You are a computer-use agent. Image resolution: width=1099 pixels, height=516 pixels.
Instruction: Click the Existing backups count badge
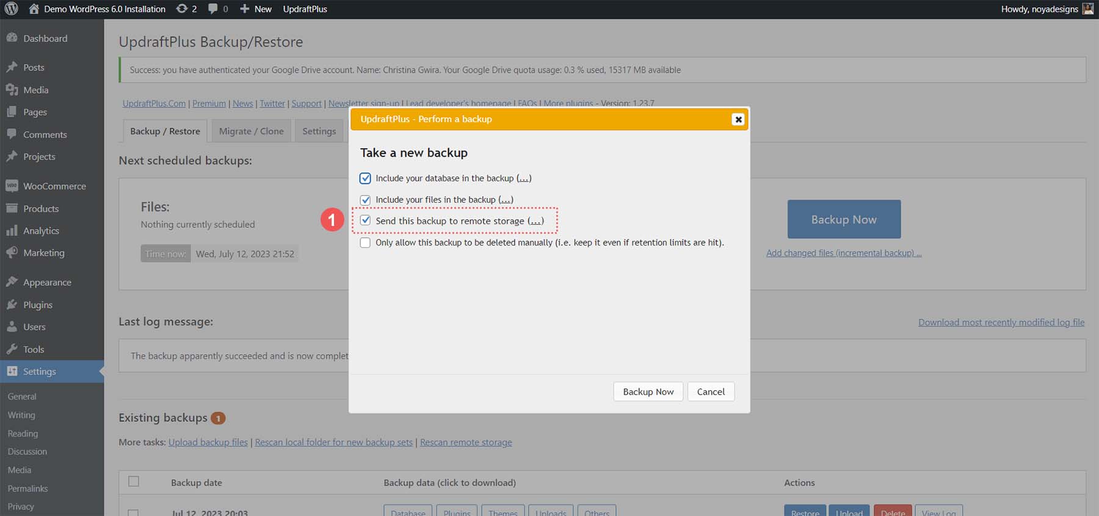218,418
